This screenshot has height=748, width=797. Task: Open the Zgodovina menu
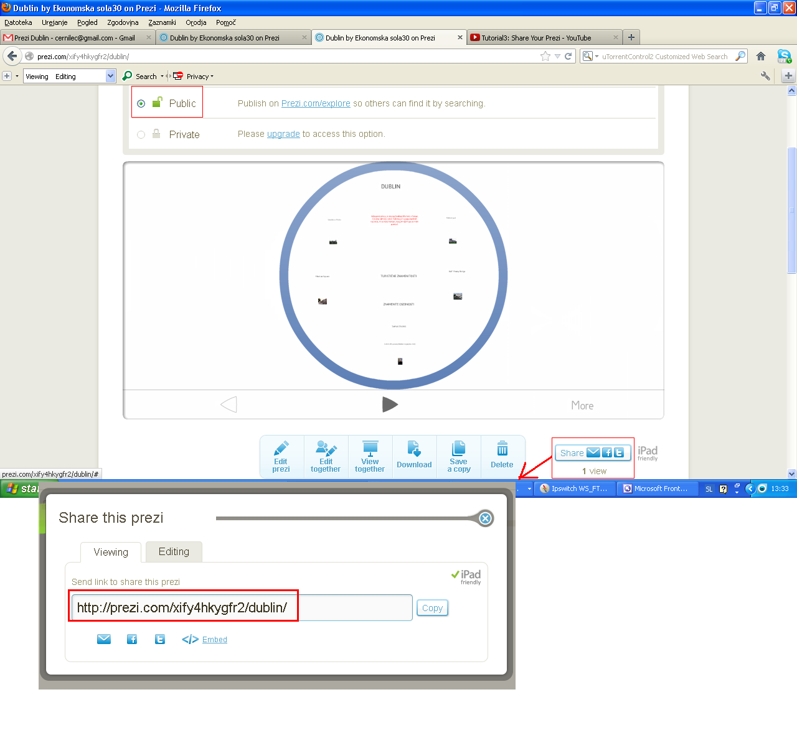coord(123,22)
